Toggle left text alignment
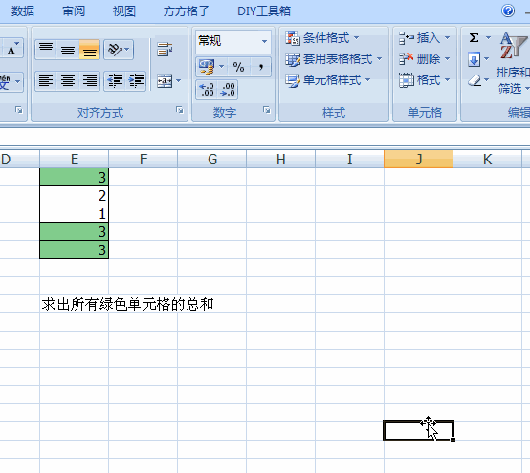 click(x=46, y=81)
